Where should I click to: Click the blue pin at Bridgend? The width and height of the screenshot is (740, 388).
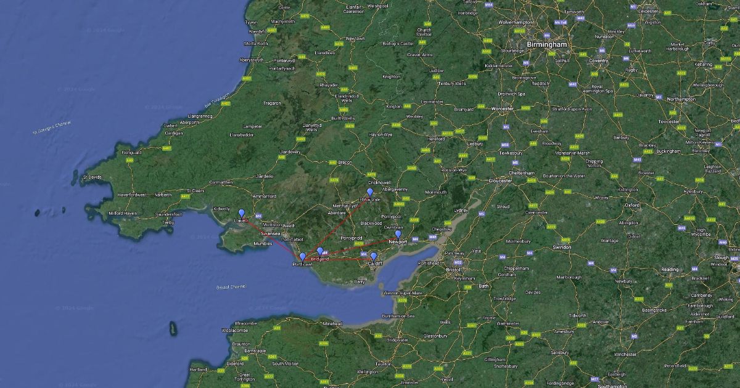click(x=319, y=251)
